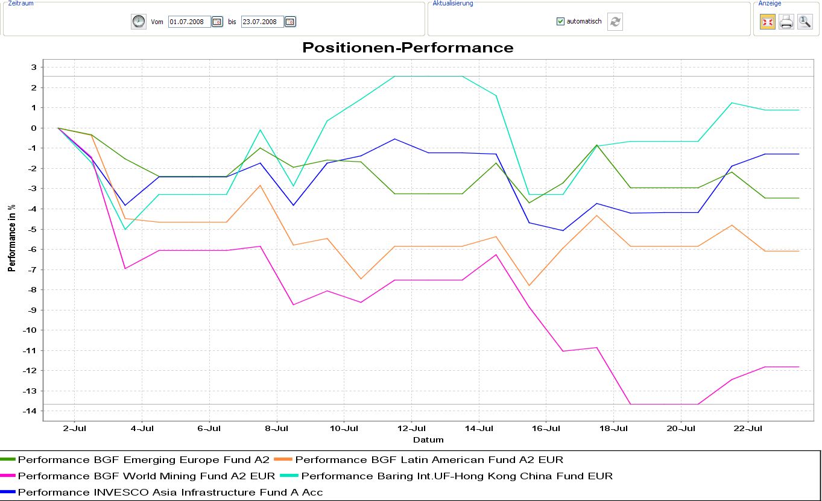822x501 pixels.
Task: Click the 'Datum' x-axis label
Action: tap(428, 440)
